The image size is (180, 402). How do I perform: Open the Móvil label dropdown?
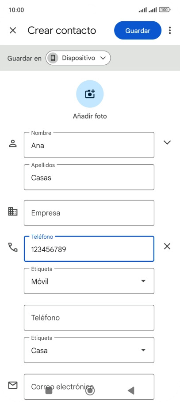coord(89,281)
